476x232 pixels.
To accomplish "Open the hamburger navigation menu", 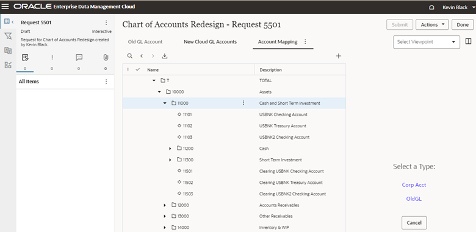I will (5, 7).
